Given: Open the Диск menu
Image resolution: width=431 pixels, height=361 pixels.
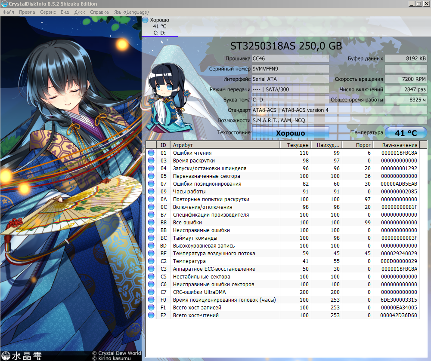Looking at the screenshot, I should (x=79, y=12).
